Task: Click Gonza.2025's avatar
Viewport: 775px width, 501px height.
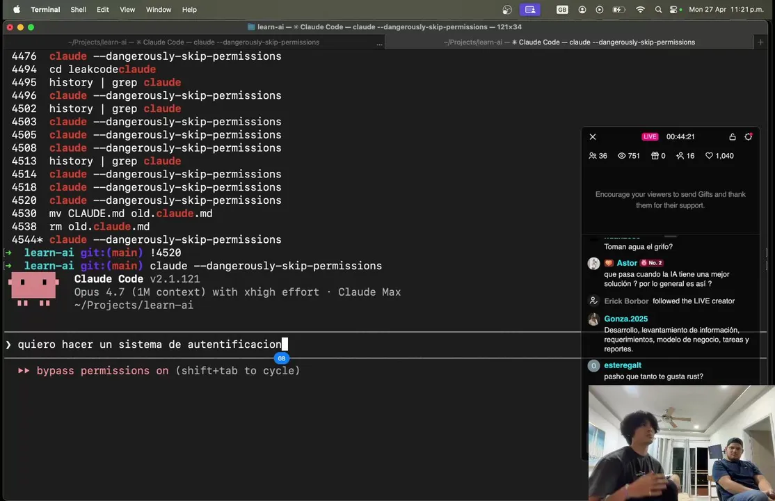Action: click(x=593, y=319)
